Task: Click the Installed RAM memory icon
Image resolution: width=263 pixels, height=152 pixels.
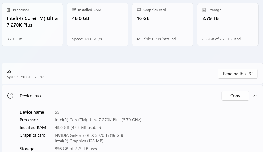Action: [x=74, y=10]
